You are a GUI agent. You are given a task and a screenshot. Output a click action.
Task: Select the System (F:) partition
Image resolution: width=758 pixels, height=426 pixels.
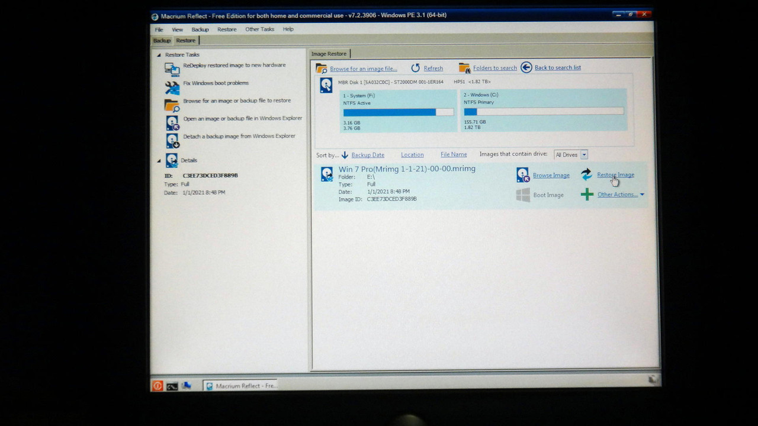click(398, 111)
